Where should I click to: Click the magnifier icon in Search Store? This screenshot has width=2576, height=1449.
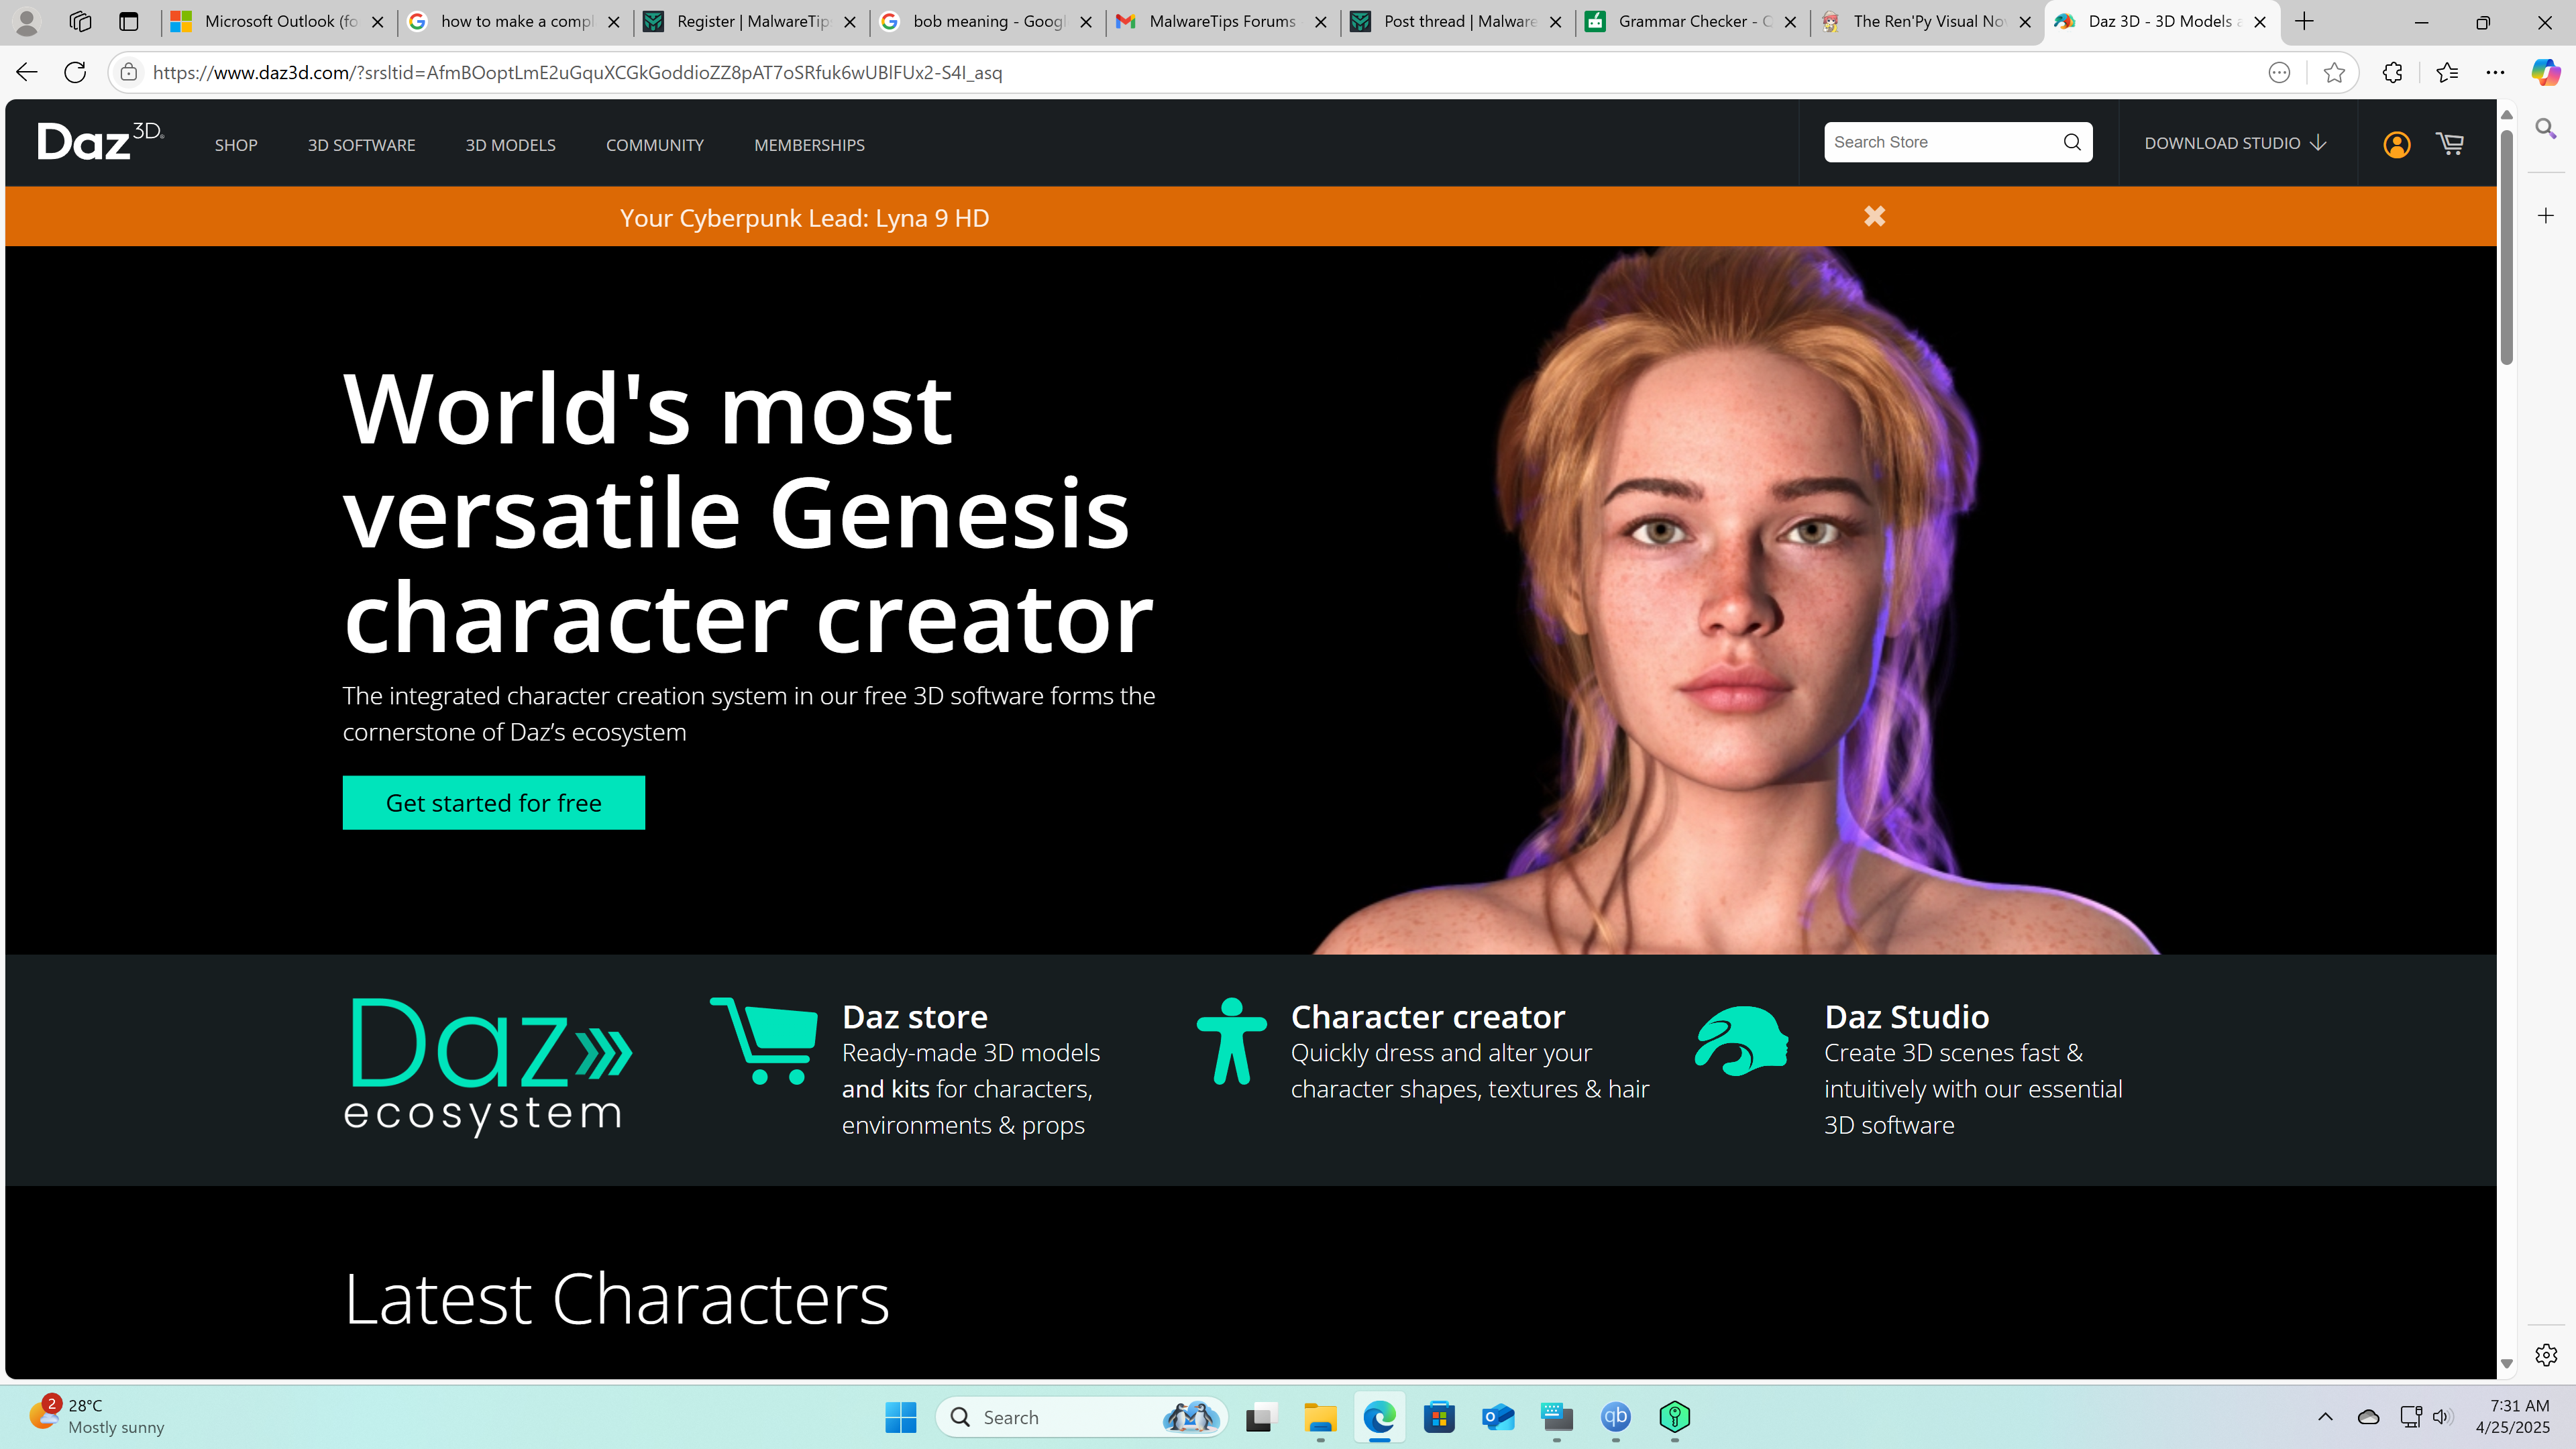[x=2072, y=142]
